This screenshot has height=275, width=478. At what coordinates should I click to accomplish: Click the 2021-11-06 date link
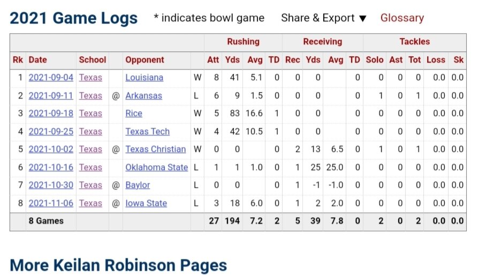[51, 203]
